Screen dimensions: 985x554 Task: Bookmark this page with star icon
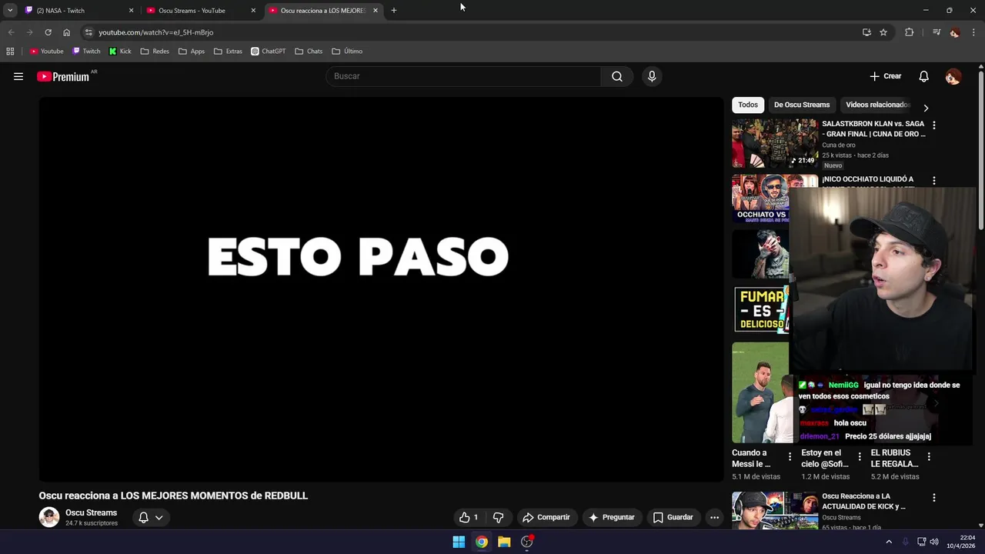pyautogui.click(x=883, y=32)
